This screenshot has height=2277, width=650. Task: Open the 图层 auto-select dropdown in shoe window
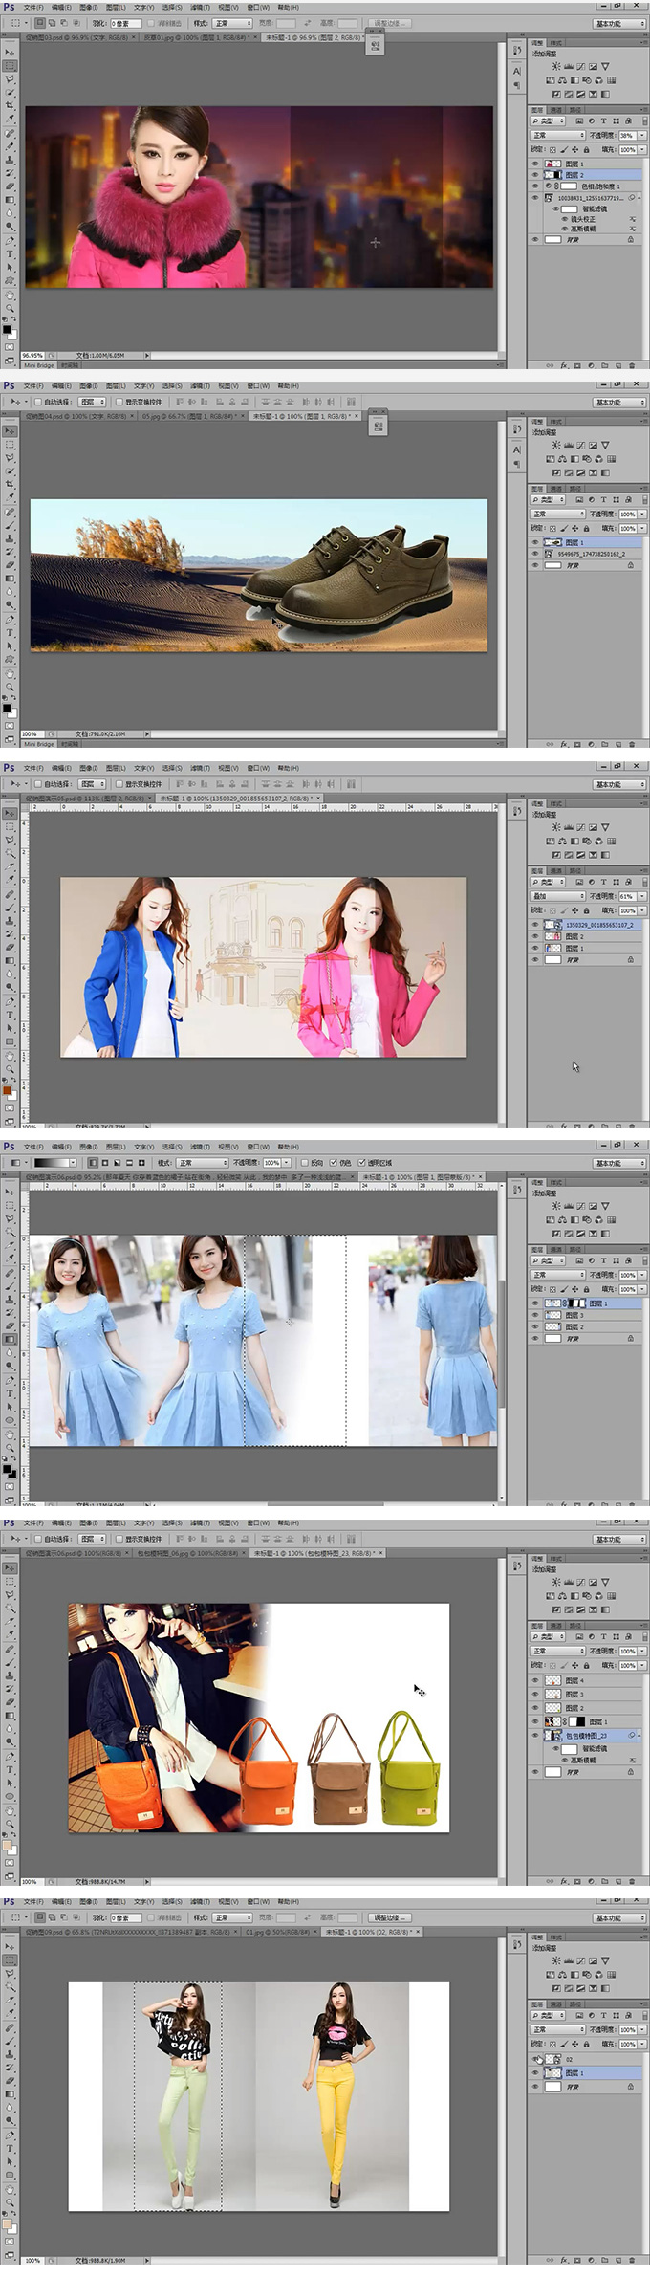[92, 402]
